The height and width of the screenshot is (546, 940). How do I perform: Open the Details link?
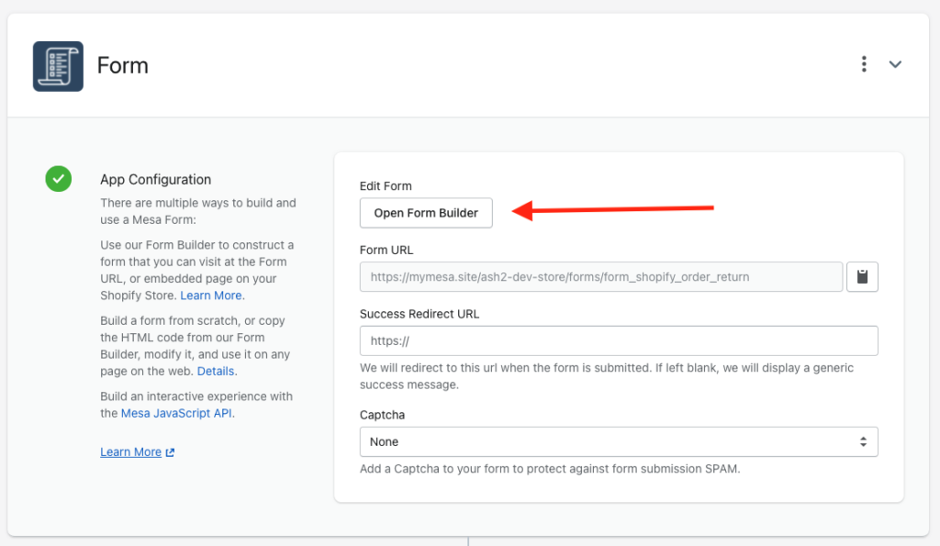click(x=215, y=371)
